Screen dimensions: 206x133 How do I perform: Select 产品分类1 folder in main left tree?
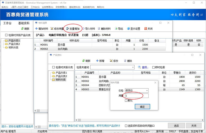pos(12,40)
